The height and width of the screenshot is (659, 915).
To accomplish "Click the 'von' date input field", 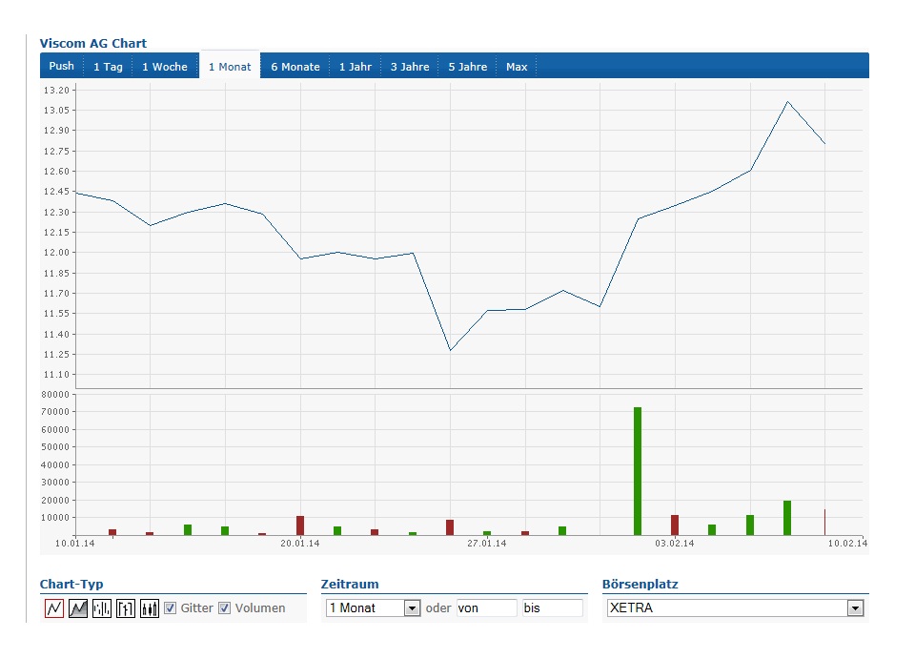I will point(486,608).
